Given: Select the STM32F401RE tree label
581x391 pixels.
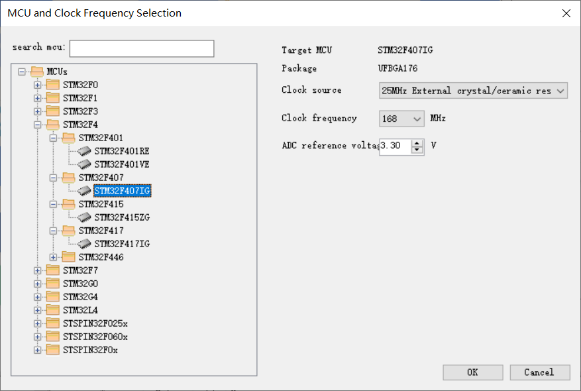Looking at the screenshot, I should (122, 151).
